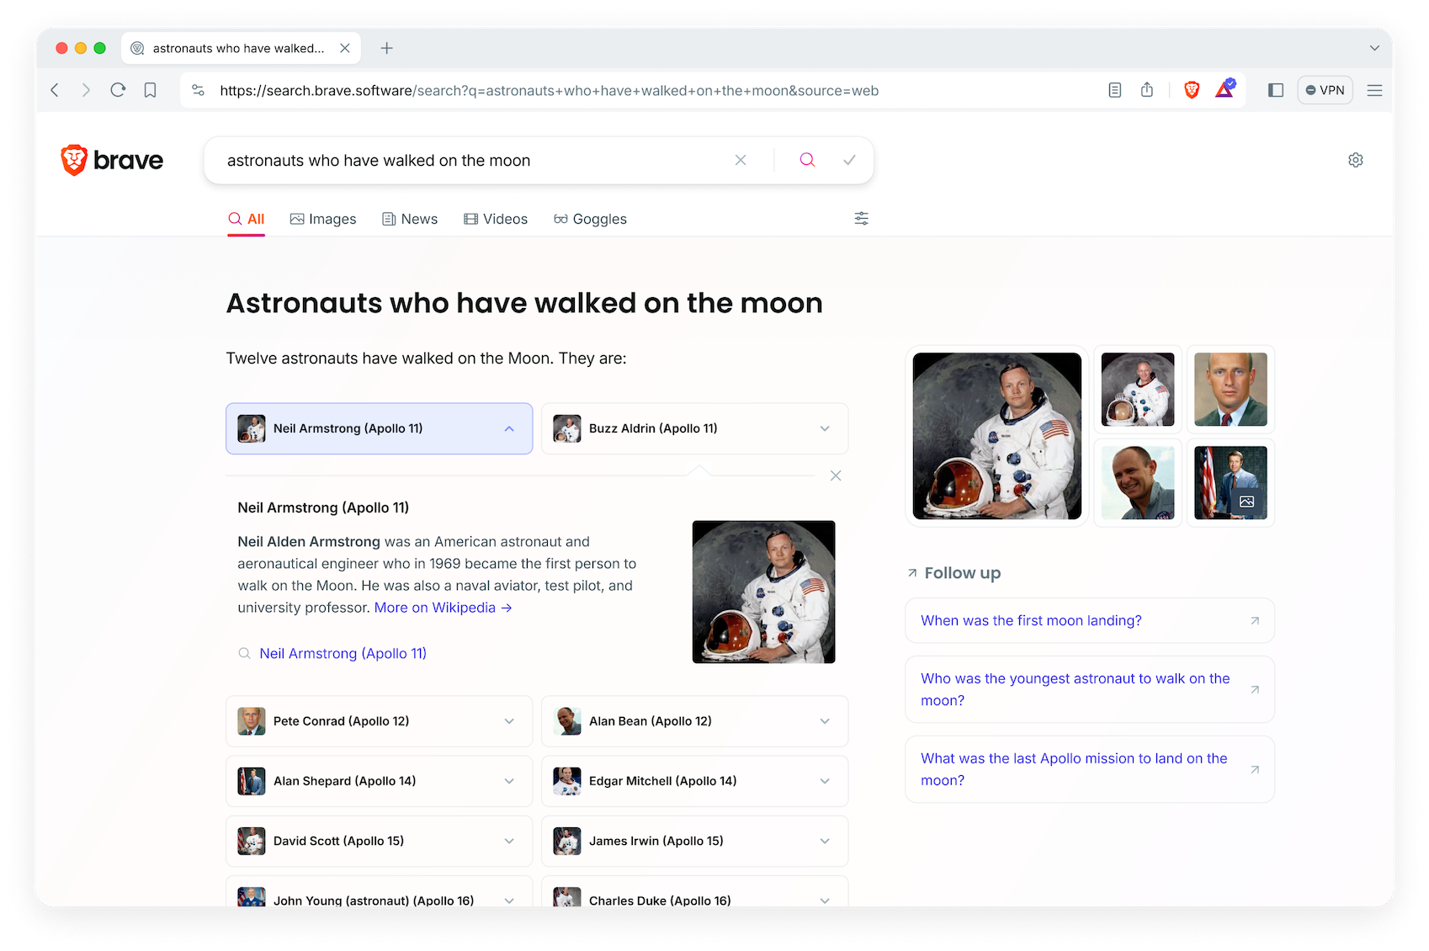Open the VPN button
This screenshot has width=1429, height=951.
click(x=1325, y=90)
